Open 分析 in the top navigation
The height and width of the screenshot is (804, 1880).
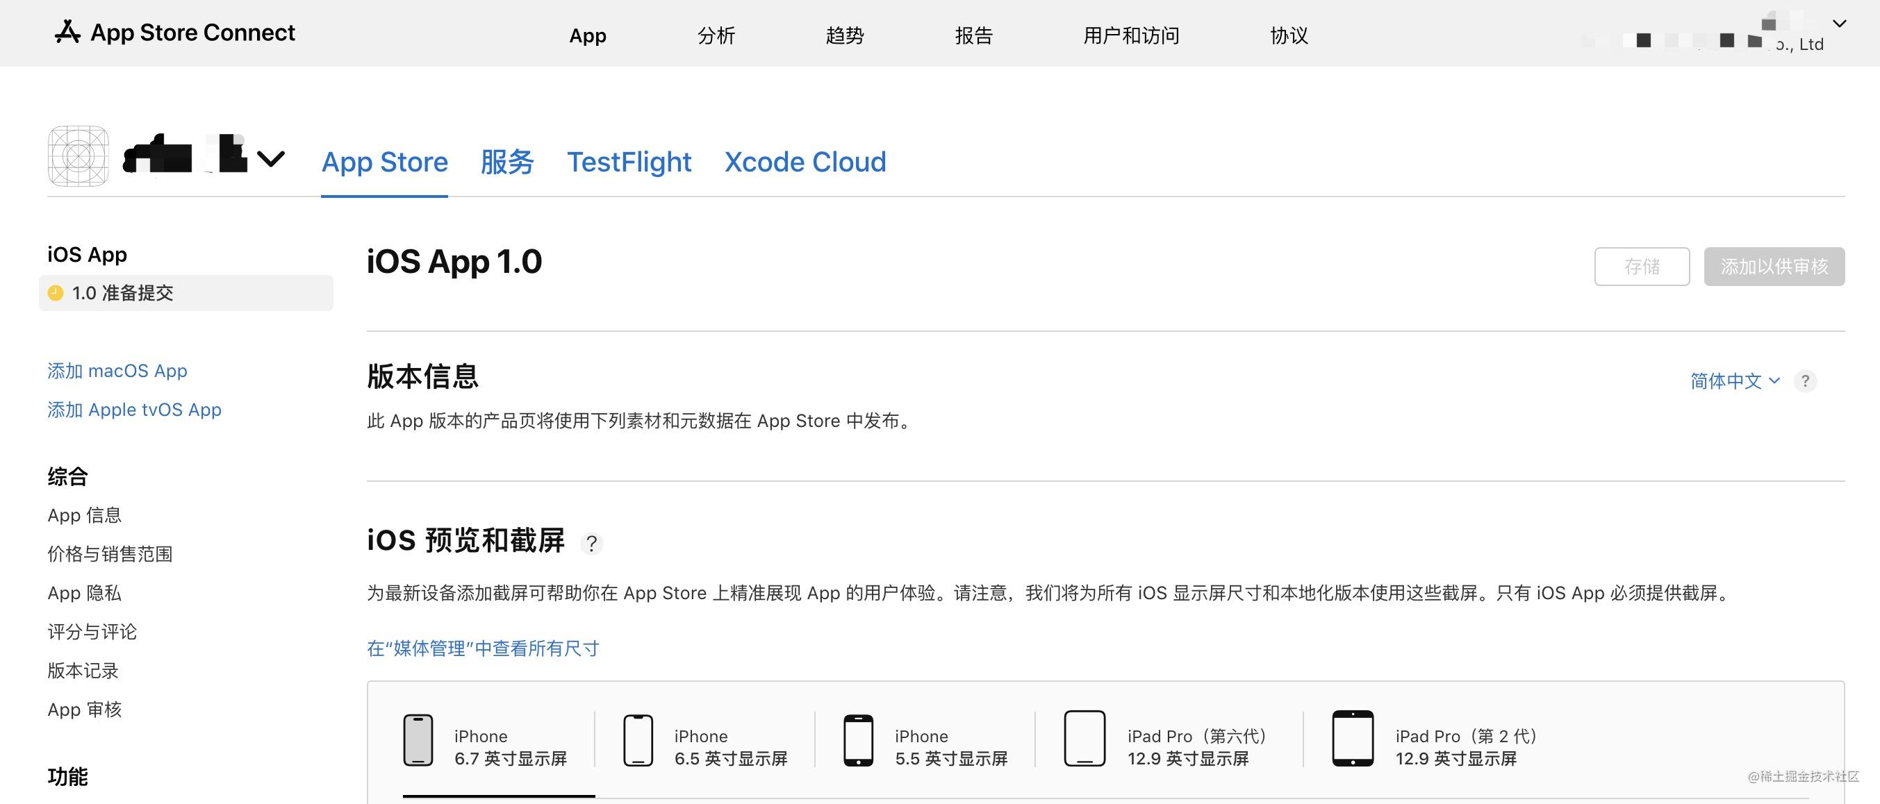click(x=716, y=35)
